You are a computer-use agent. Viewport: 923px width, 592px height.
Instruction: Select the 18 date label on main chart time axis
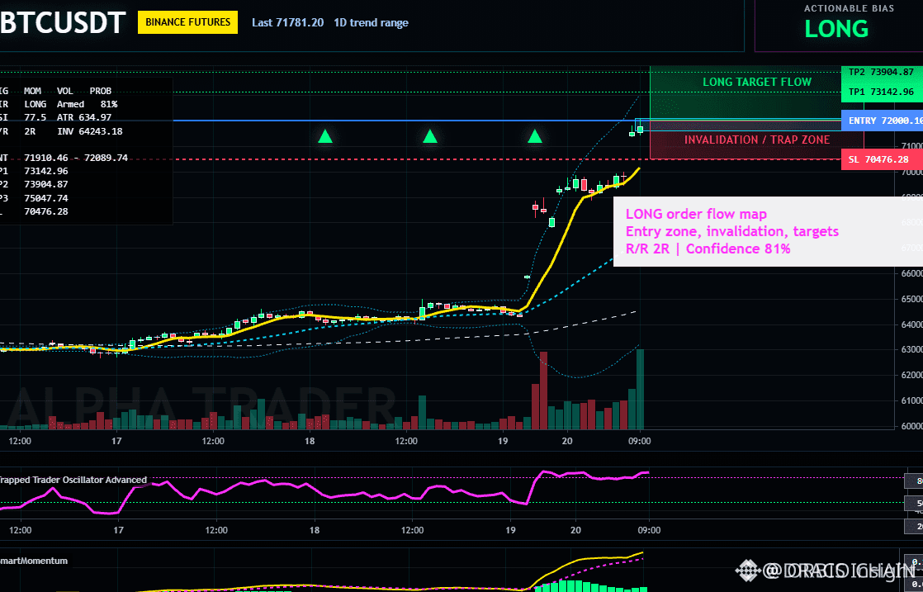click(310, 440)
